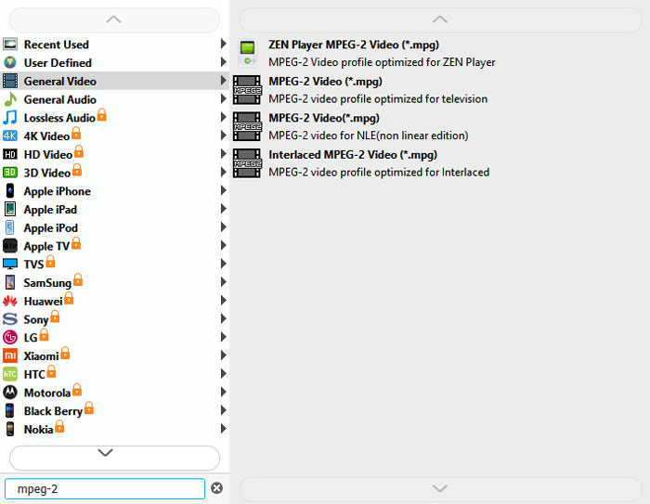Expand the TVS submenu arrow
Viewport: 650px width, 504px height.
point(223,264)
